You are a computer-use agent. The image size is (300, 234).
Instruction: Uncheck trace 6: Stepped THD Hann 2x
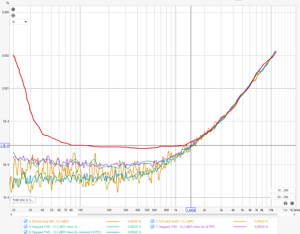(26, 227)
